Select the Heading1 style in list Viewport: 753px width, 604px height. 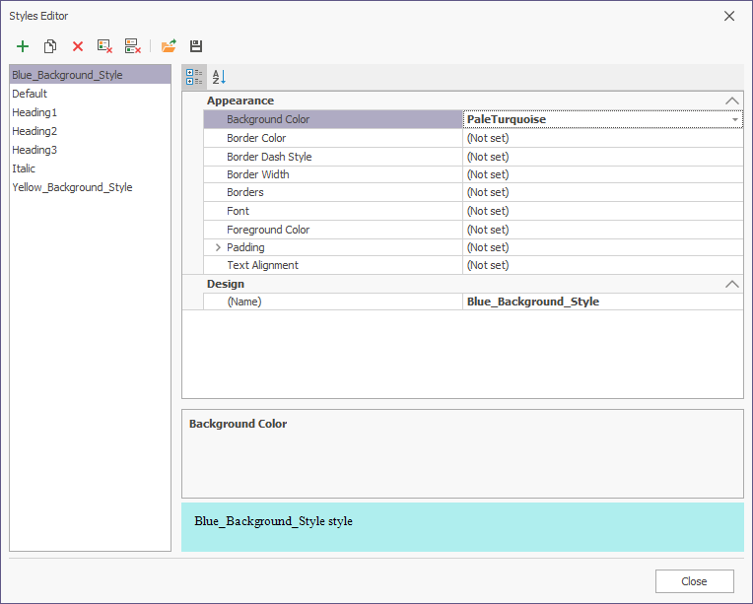(34, 112)
